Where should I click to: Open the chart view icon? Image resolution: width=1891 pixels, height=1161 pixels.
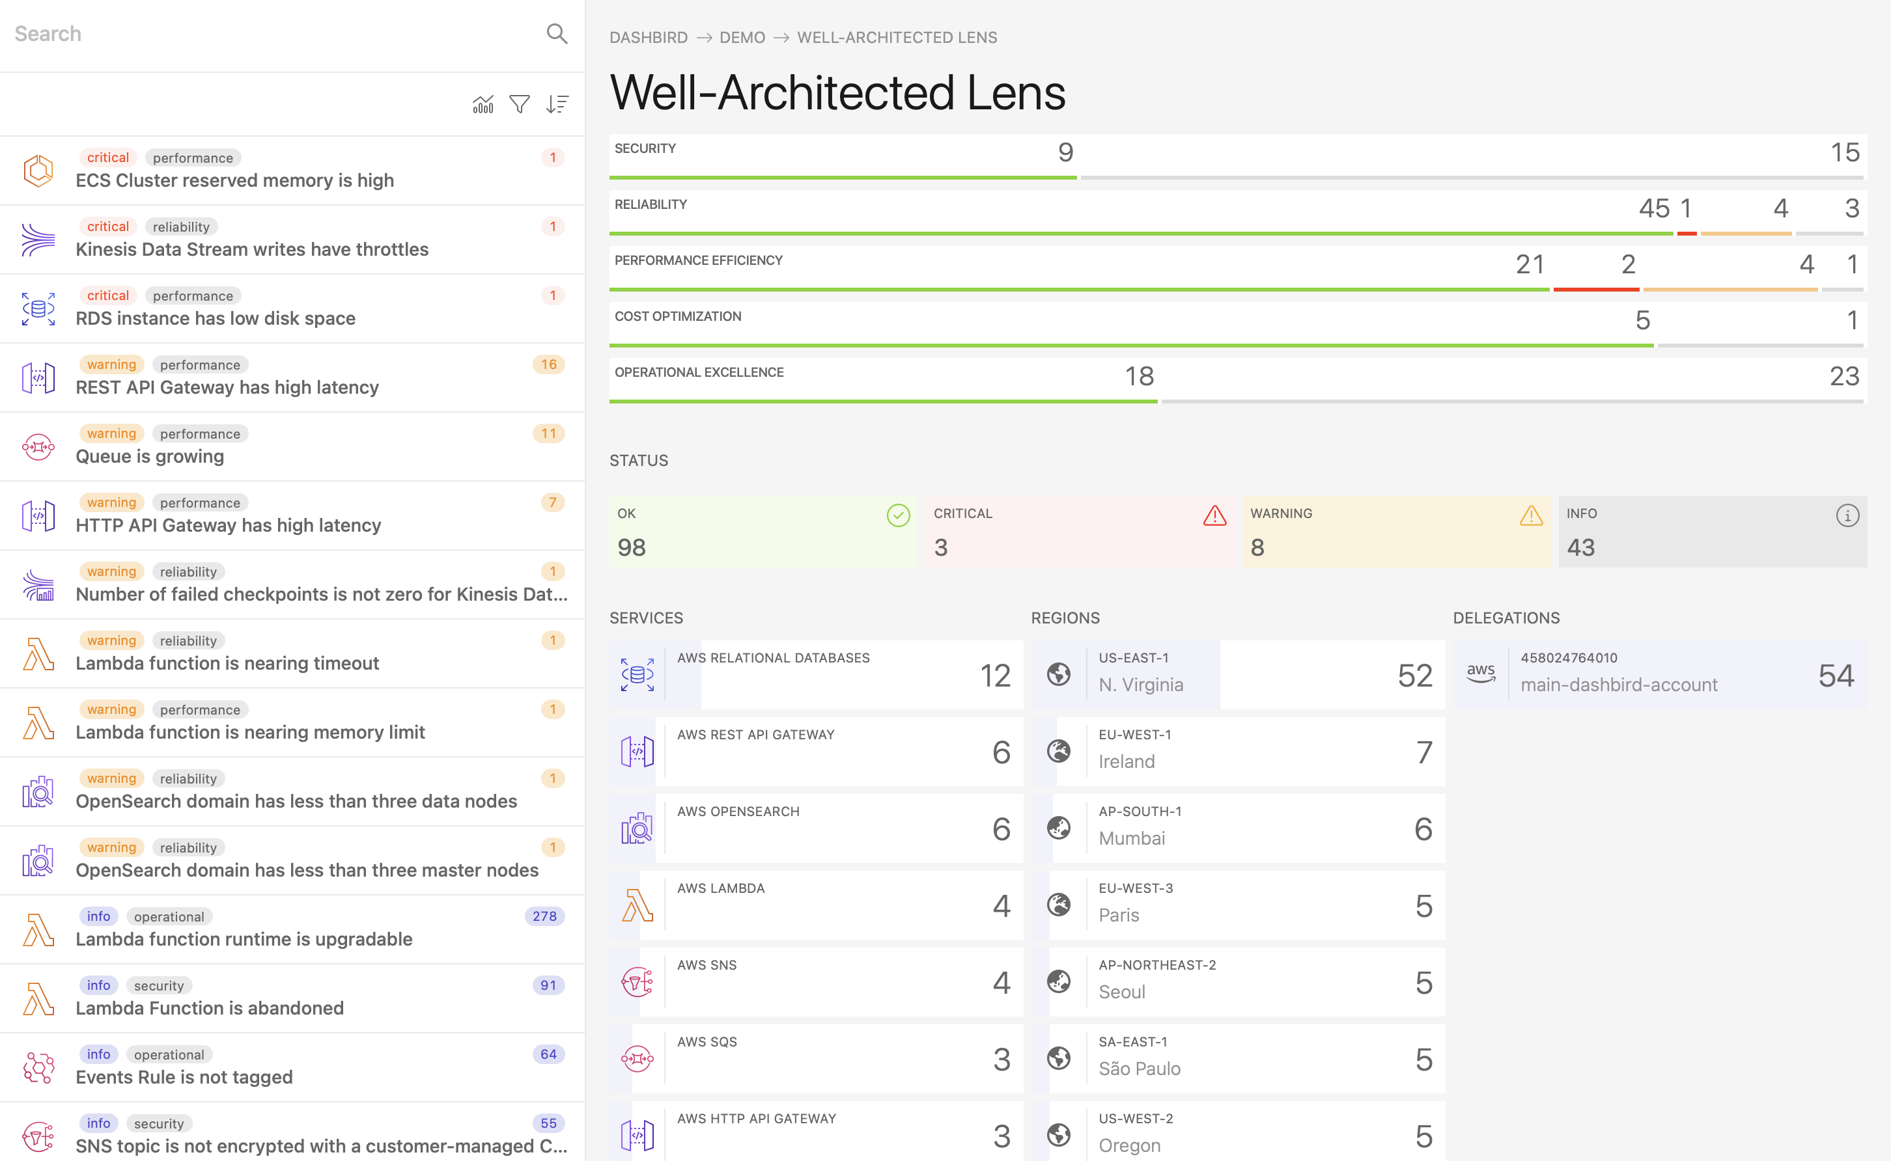pyautogui.click(x=483, y=103)
